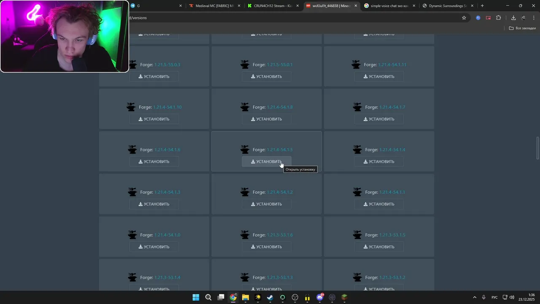Install Forge 1.21.5-55.0.1
Image resolution: width=540 pixels, height=304 pixels.
click(266, 76)
